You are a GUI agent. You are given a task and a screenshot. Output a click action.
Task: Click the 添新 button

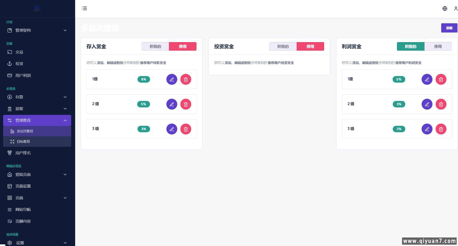(x=449, y=28)
